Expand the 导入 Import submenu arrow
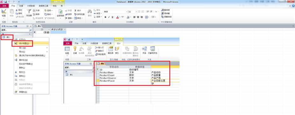This screenshot has height=115, width=295. click(x=47, y=48)
